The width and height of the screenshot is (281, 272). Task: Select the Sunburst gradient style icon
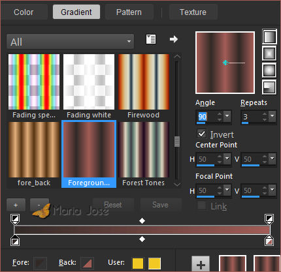[x=269, y=70]
